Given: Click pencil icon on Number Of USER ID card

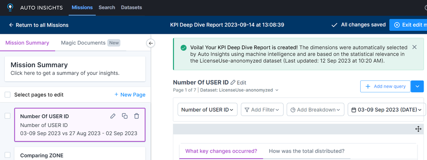Looking at the screenshot, I should pos(113,116).
